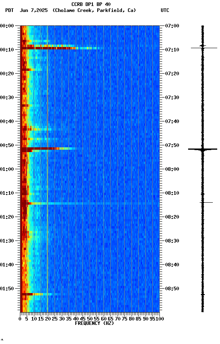
Task: Click the title 'CCRB DP1 BP 40'
Action: (x=91, y=4)
